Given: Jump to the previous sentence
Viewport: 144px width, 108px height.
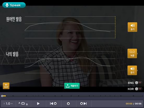Looking at the screenshot, I should point(53,104).
